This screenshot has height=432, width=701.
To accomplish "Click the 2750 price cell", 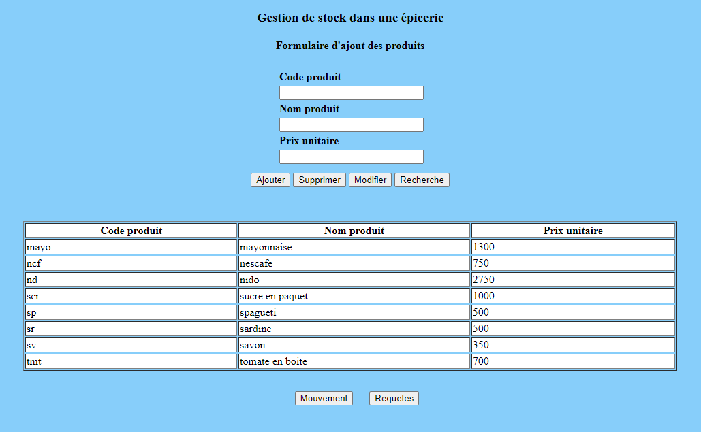I will [572, 280].
